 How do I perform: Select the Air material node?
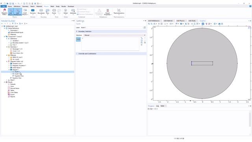(16, 60)
